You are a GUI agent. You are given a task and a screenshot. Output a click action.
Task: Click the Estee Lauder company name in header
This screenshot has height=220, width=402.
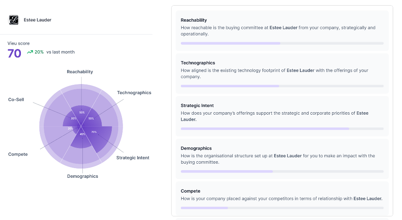[37, 20]
